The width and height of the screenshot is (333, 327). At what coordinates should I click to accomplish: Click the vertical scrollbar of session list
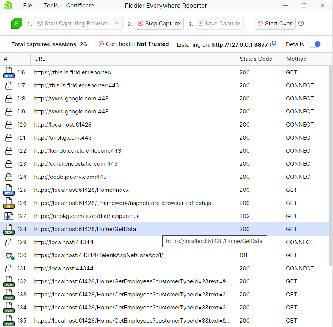coord(330,166)
